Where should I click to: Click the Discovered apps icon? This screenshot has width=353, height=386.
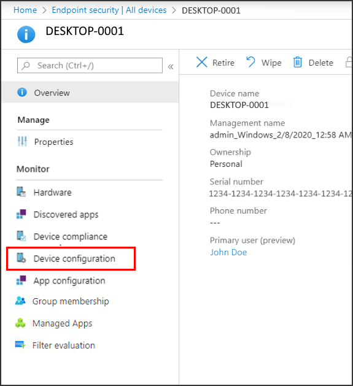tap(21, 214)
